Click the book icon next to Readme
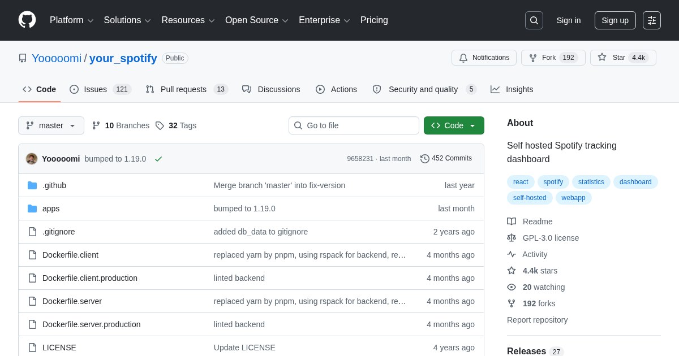The width and height of the screenshot is (679, 356). (x=512, y=222)
